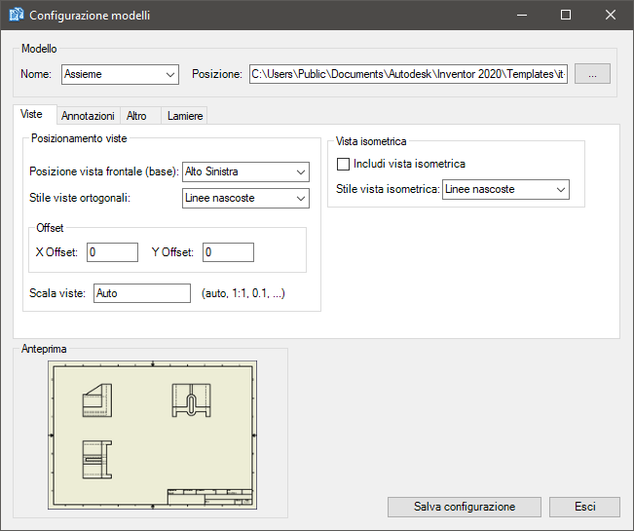
Task: Minimize the Configurazione modelli window
Action: coord(522,15)
